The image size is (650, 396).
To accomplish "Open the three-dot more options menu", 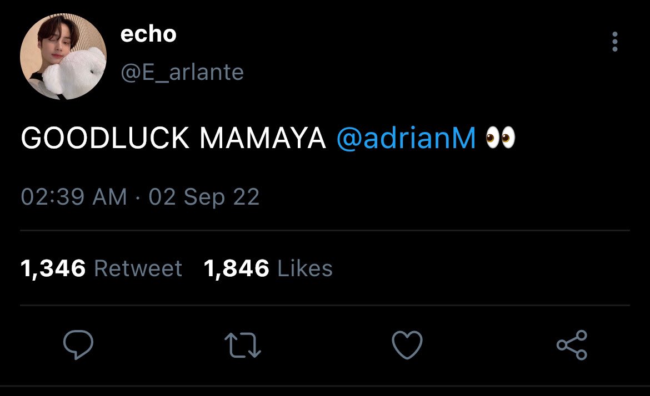I will pos(615,42).
